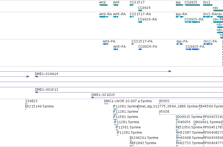Click the Orc2-RA transcript label text
This screenshot has width=223, height=147.
(210, 14)
